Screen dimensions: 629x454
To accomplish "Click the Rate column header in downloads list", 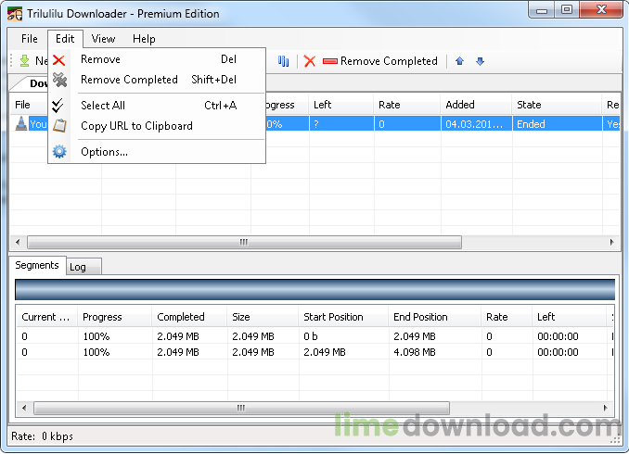I will point(406,105).
